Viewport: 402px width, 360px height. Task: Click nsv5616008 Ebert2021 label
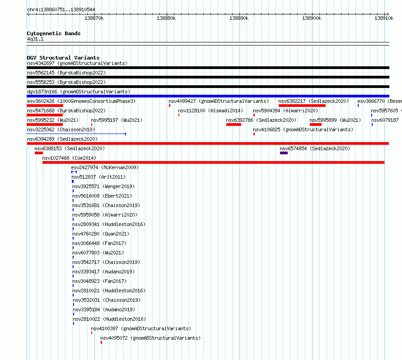click(102, 196)
